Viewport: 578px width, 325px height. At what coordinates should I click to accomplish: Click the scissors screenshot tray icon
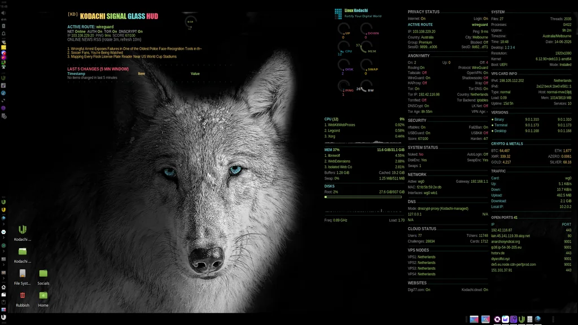point(4,67)
